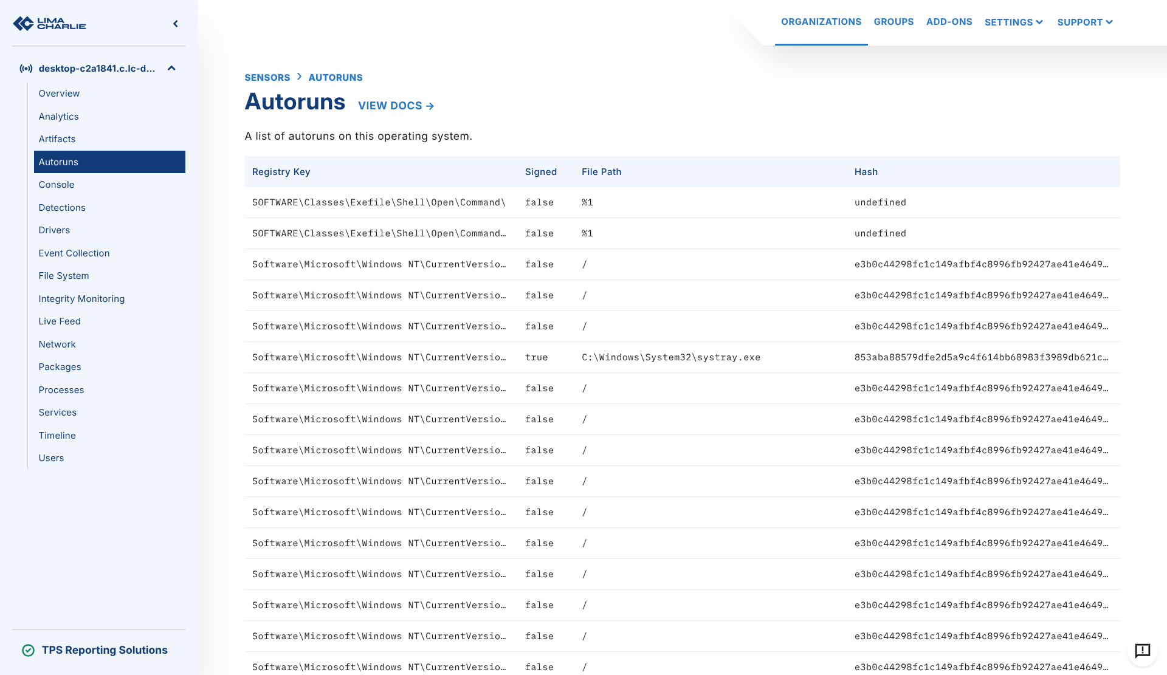Navigate to Processes in the sidebar
This screenshot has width=1167, height=675.
[61, 390]
